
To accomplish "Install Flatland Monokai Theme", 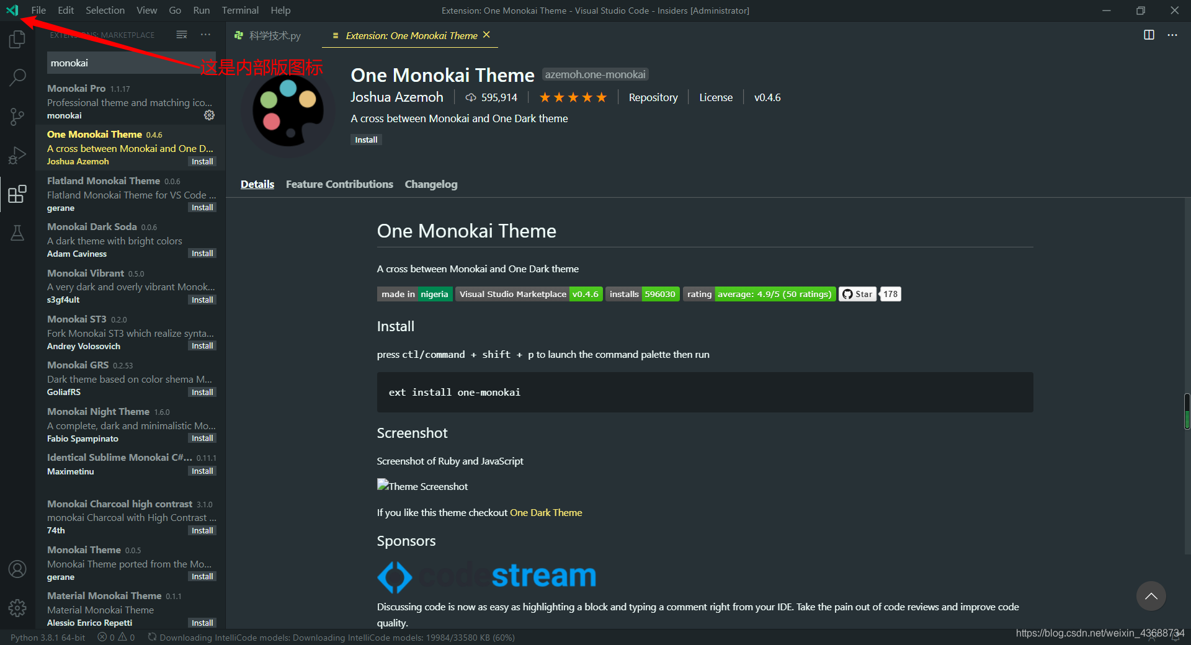I will pos(202,208).
